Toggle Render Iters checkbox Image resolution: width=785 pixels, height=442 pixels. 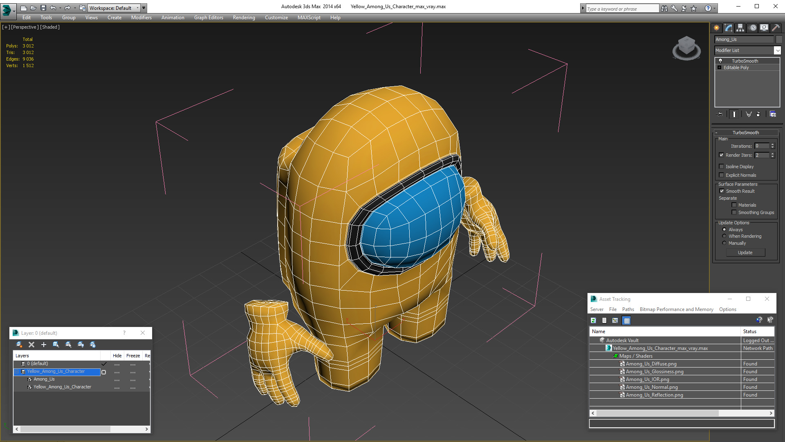(x=722, y=155)
